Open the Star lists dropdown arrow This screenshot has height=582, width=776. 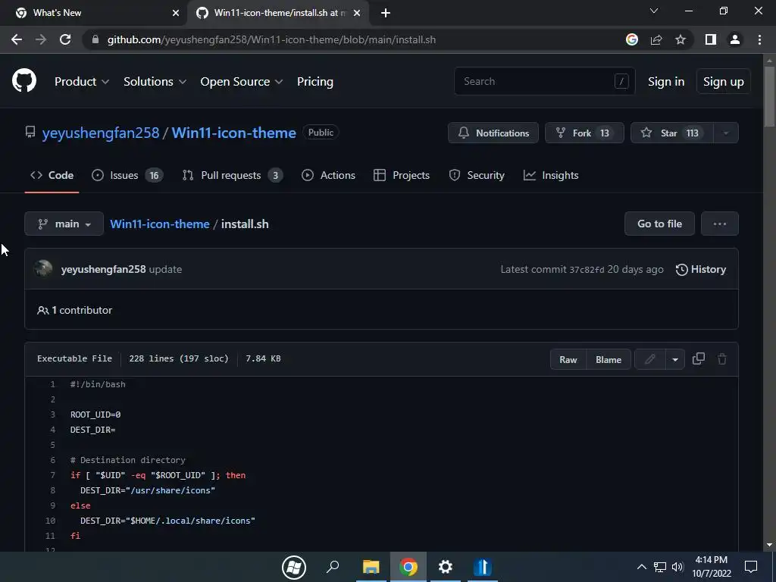(x=726, y=133)
